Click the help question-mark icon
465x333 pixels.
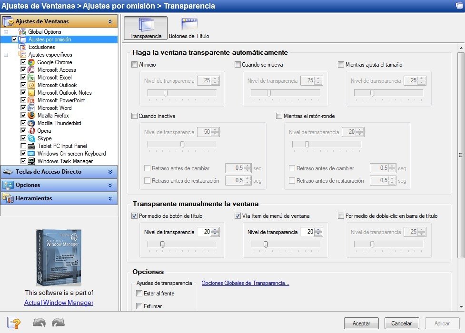(x=12, y=322)
